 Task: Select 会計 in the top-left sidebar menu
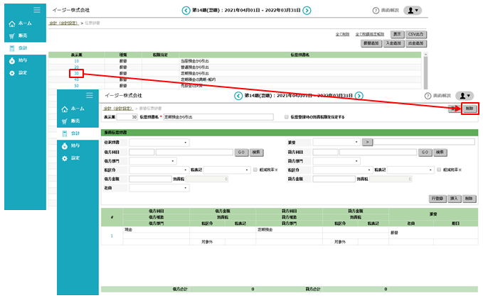(23, 48)
